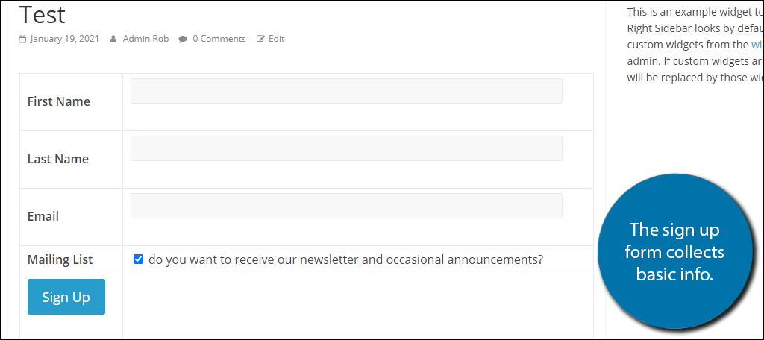
Task: Click the comment bubble icon
Action: [183, 39]
